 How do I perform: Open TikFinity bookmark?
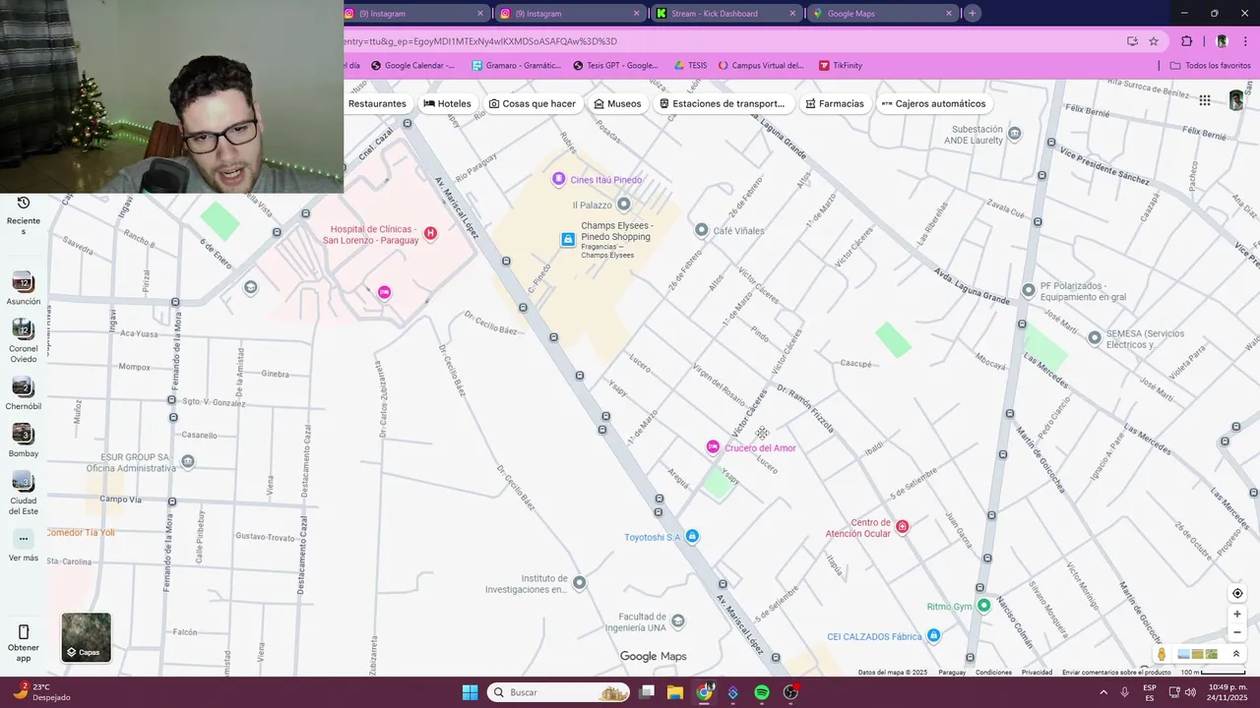[x=841, y=66]
